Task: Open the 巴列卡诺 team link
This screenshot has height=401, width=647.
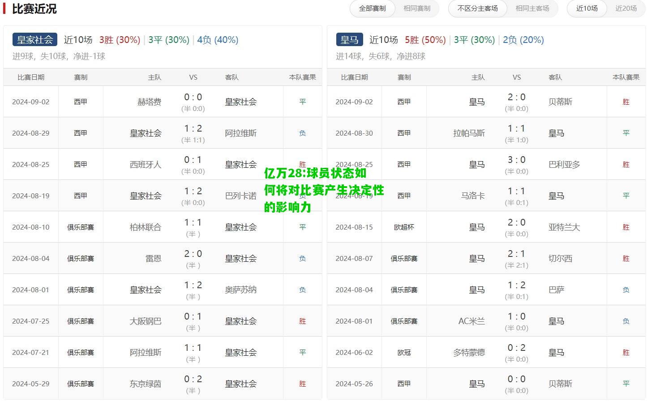Action: click(241, 196)
